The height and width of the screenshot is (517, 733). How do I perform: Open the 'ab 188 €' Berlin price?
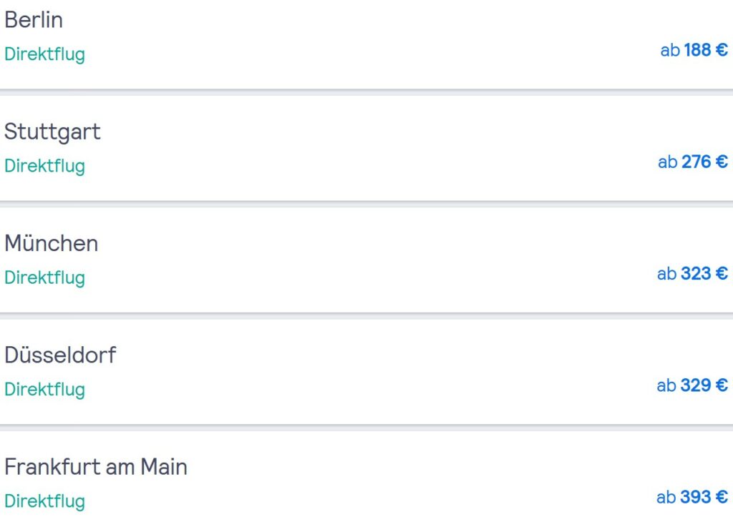[x=694, y=50]
